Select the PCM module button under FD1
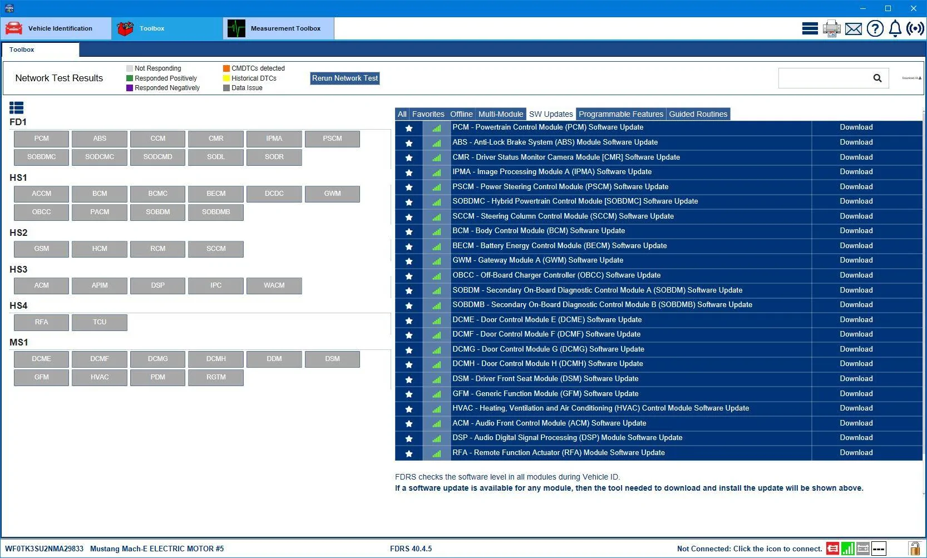This screenshot has width=927, height=558. click(41, 139)
